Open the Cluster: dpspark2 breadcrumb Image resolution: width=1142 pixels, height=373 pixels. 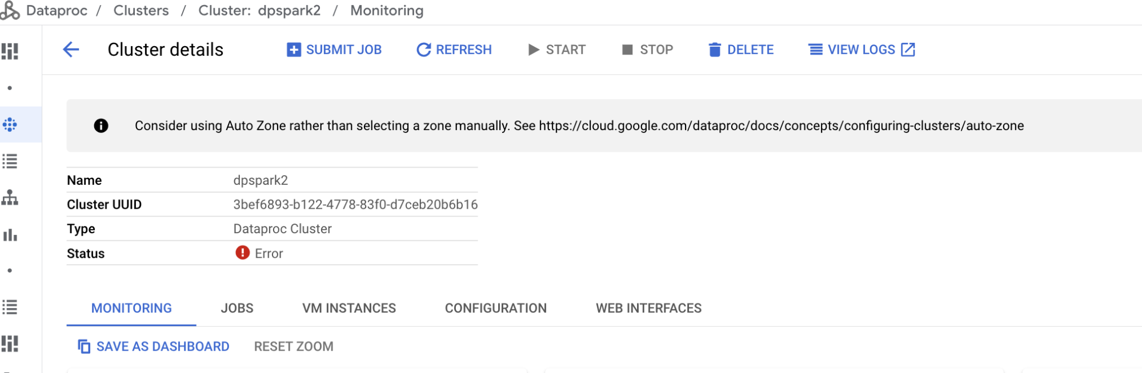pos(259,10)
